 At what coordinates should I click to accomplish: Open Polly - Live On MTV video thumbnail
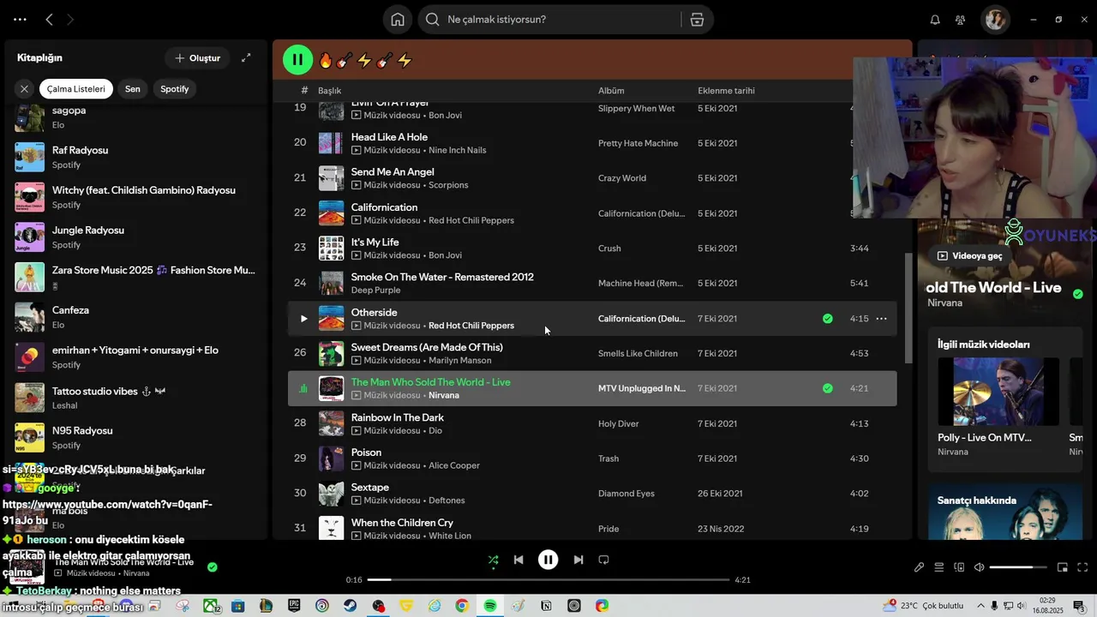coord(998,392)
